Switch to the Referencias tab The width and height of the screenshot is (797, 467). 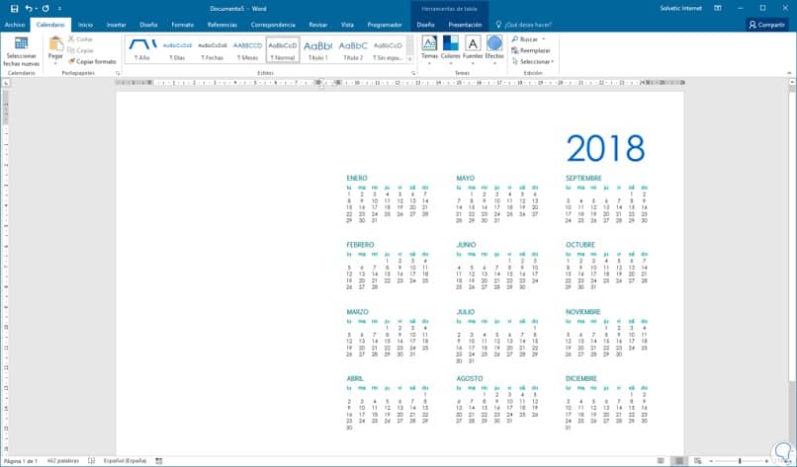(222, 25)
